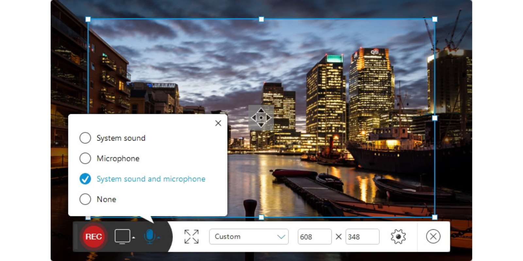This screenshot has height=261, width=523.
Task: Click the width field showing 608
Action: 314,237
